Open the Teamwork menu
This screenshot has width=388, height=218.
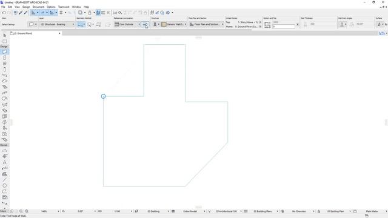64,7
